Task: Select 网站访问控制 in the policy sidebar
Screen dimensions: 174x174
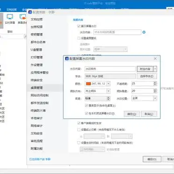Action: coord(39,95)
